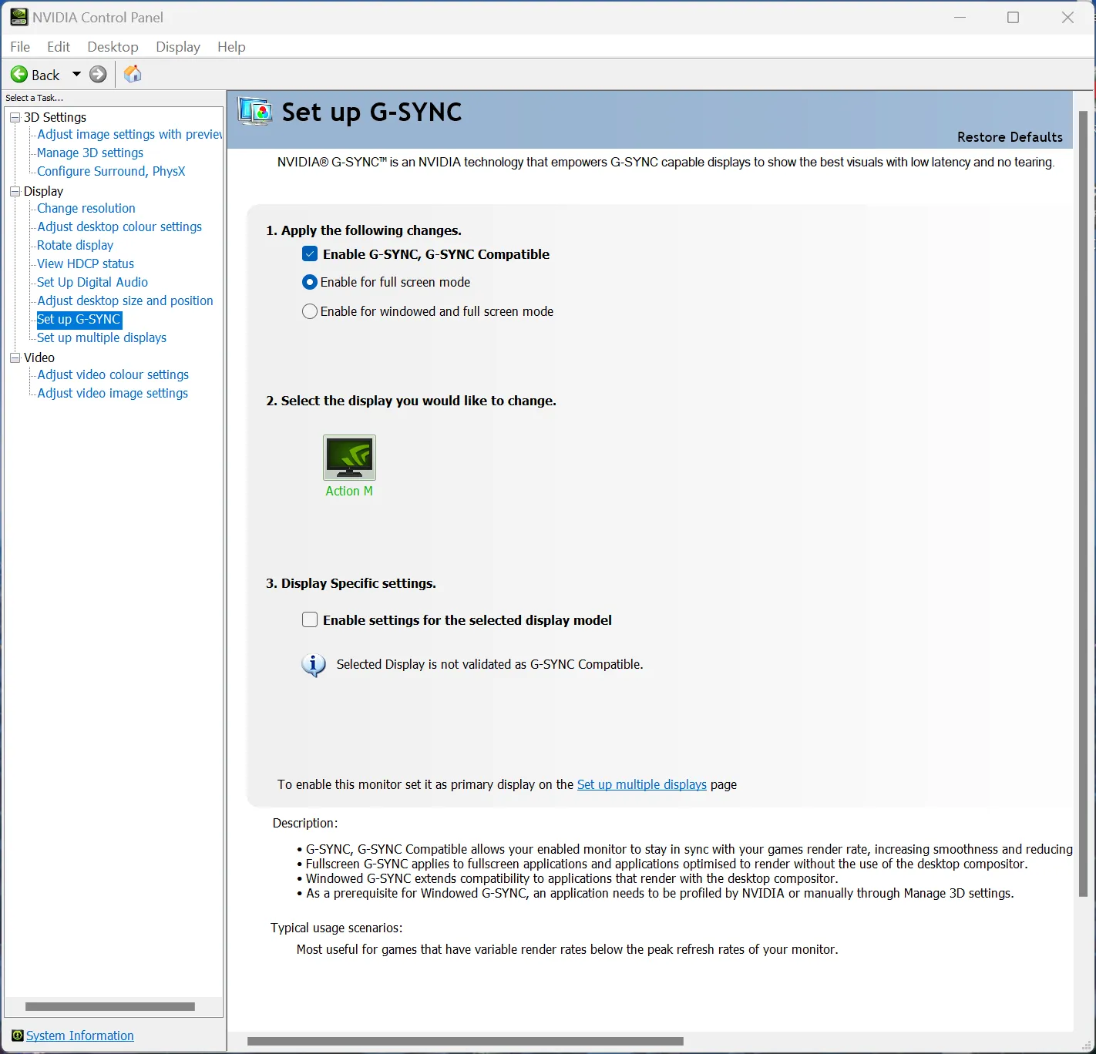Open the Help menu
Screen dimensions: 1096x1054
231,47
